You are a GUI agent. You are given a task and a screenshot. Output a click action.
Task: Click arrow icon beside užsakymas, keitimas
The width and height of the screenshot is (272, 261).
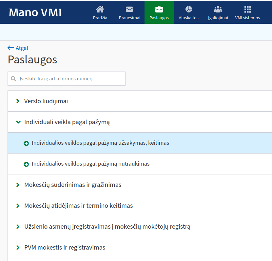(x=26, y=143)
